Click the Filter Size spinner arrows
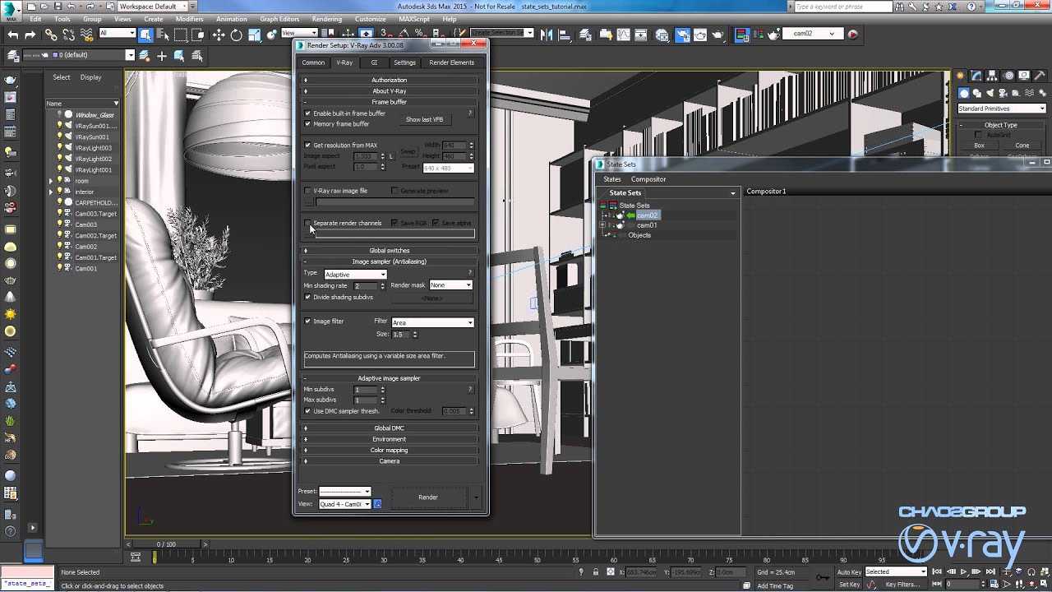Screen dimensions: 1052x592 pyautogui.click(x=414, y=335)
